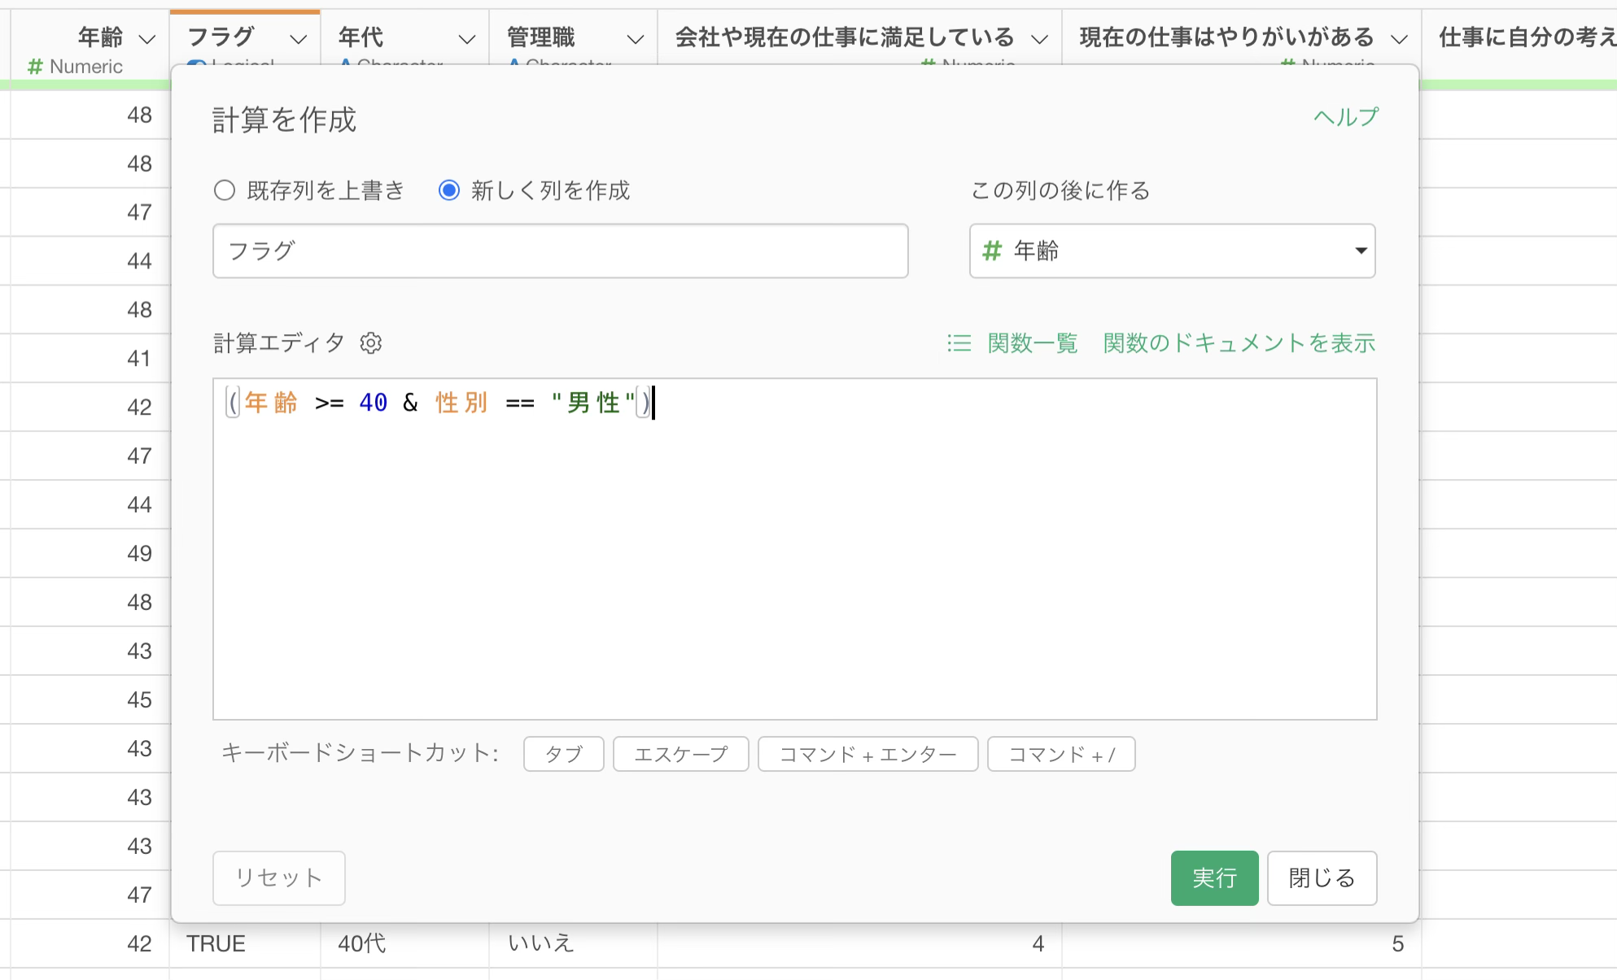Screen dimensions: 1617x980
Task: Open the 管理職 column header chevron
Action: click(x=636, y=38)
